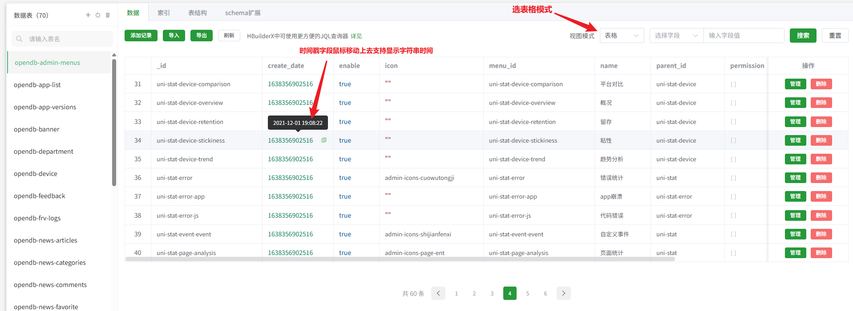
Task: Click the plus icon to add data table
Action: [88, 15]
